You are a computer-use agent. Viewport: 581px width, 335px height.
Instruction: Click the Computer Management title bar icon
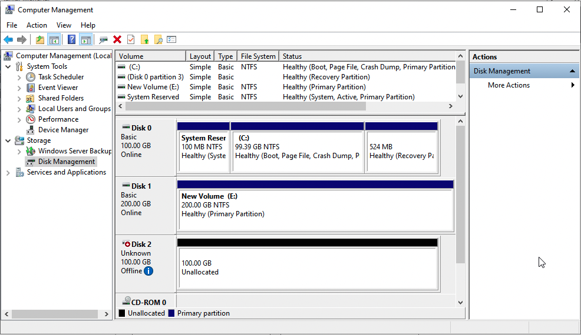point(9,9)
